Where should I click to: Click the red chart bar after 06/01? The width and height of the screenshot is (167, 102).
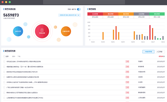pos(116,33)
